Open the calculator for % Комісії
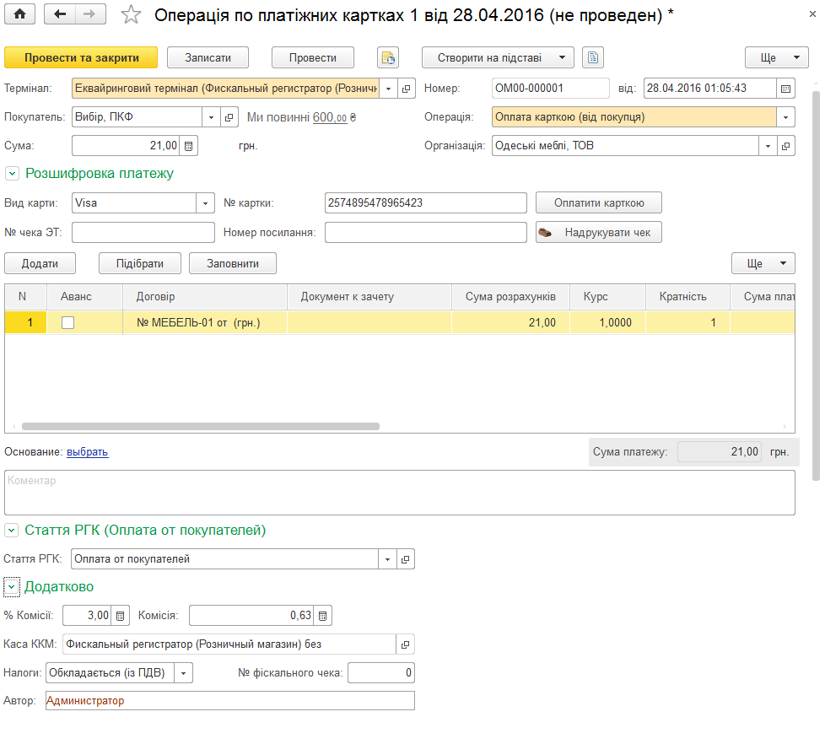The image size is (825, 744). click(x=120, y=616)
